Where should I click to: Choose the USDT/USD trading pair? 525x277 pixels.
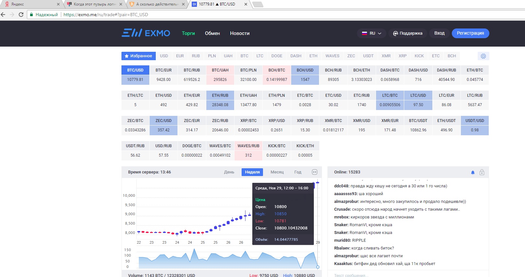pyautogui.click(x=475, y=126)
